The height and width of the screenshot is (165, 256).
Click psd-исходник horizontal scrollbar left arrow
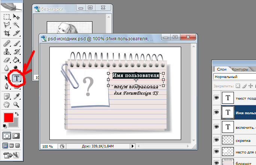click(x=138, y=146)
